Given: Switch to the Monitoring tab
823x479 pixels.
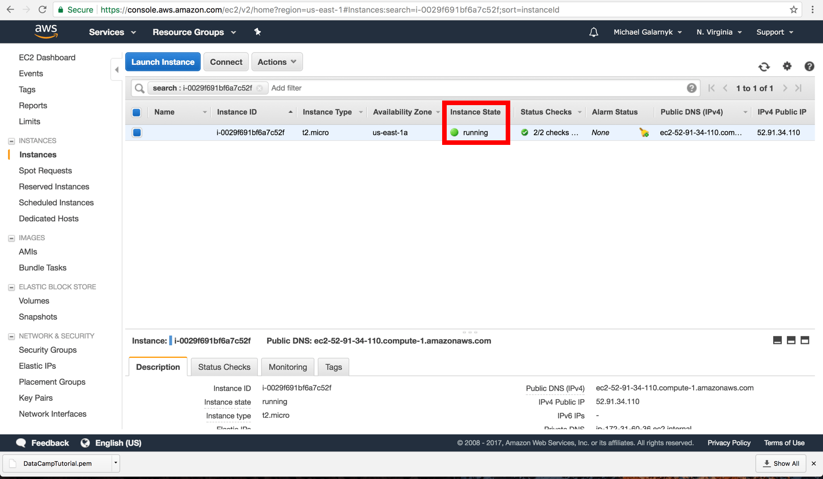Looking at the screenshot, I should coord(287,367).
